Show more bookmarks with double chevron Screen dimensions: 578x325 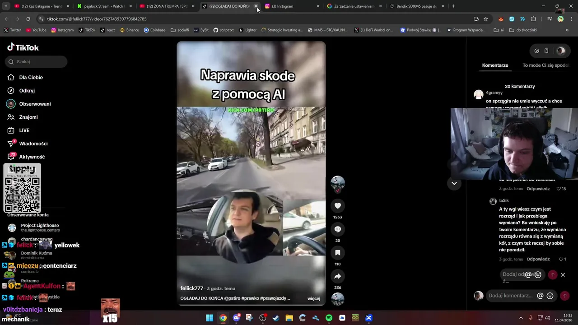[x=567, y=30]
